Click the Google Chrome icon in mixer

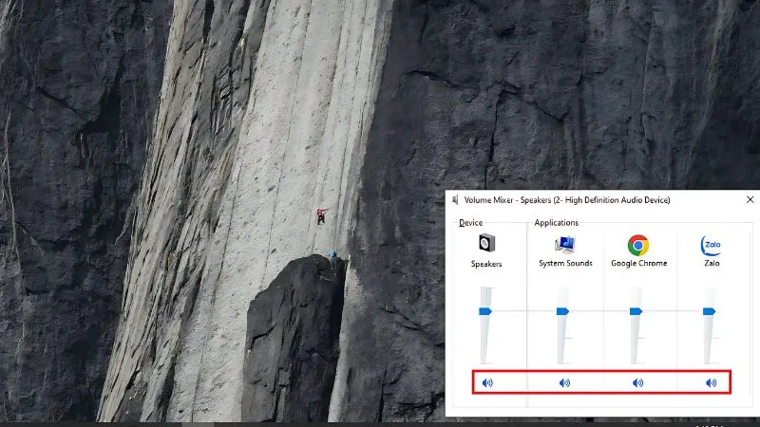point(638,245)
